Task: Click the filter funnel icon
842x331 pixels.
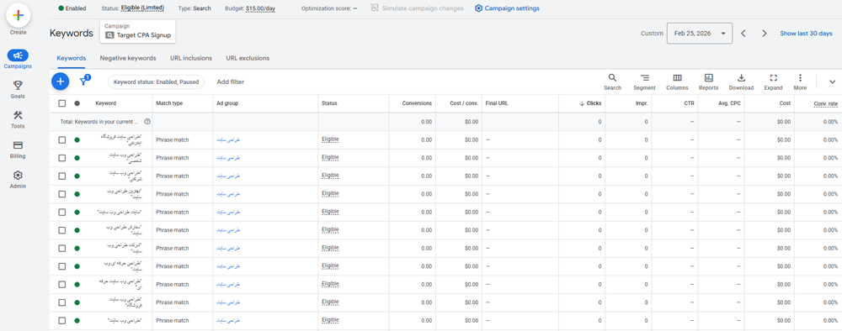Action: coord(83,81)
